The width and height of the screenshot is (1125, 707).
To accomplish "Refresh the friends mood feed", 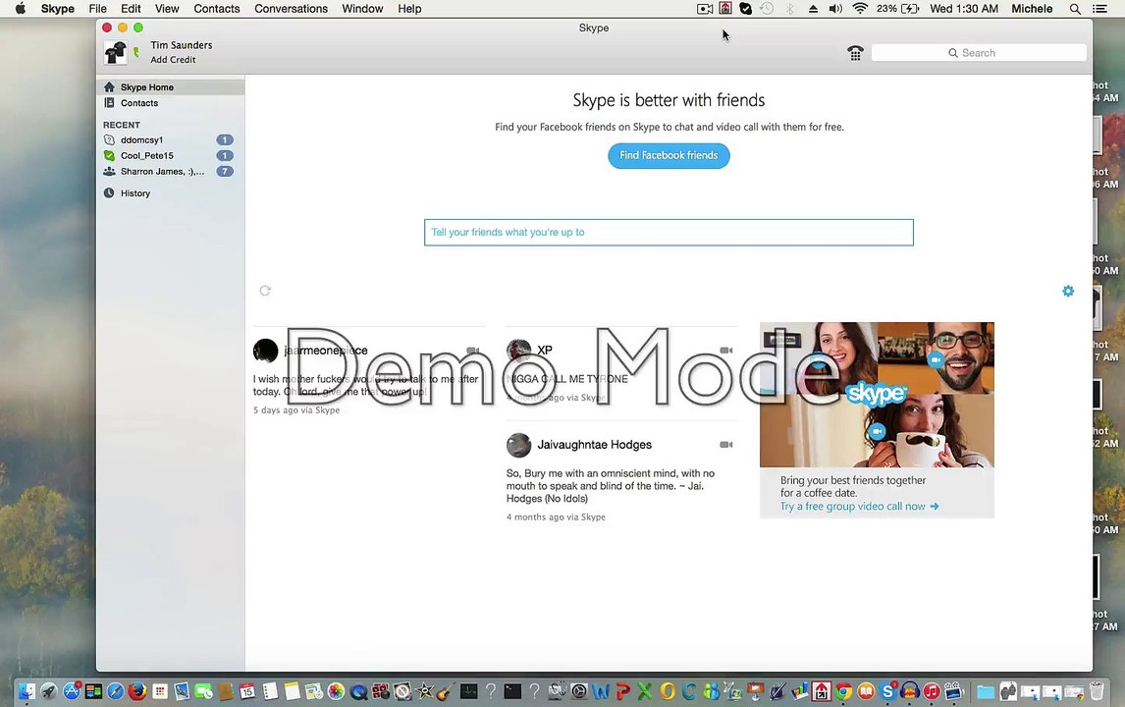I will (x=265, y=291).
